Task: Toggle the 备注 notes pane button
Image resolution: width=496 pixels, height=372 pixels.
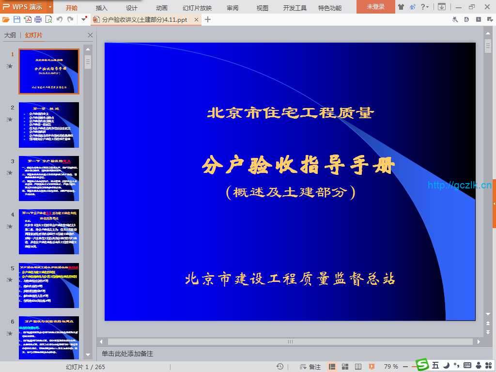Action: [x=310, y=367]
